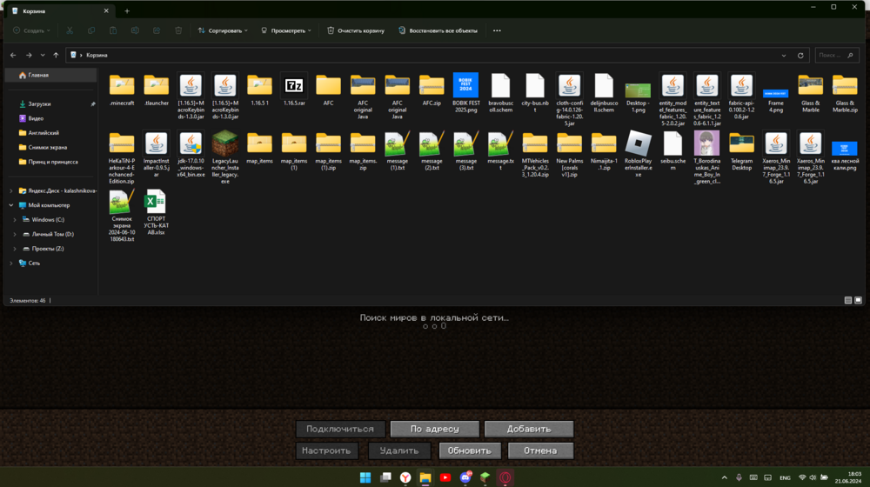Open Главная in sidebar
Screen dimensions: 870x487
(x=51, y=75)
